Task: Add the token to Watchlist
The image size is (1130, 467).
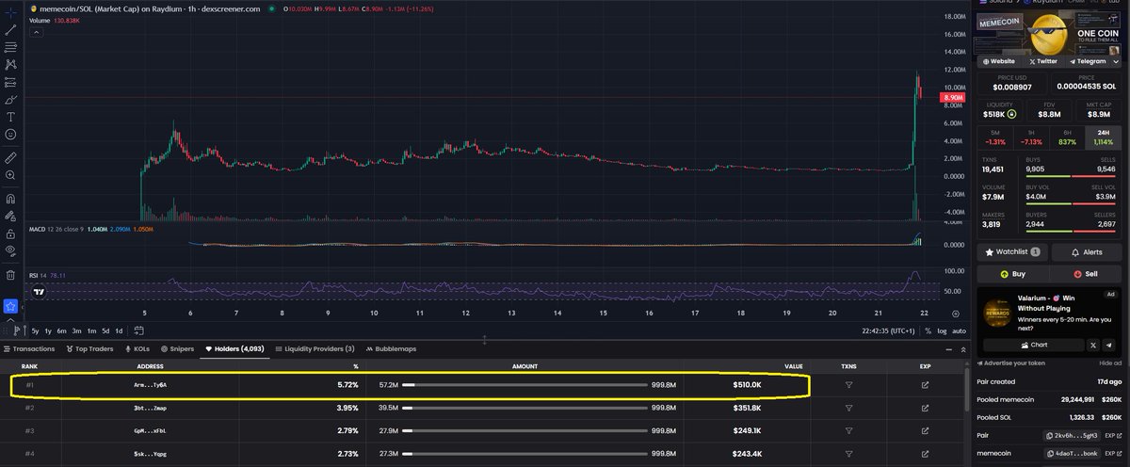Action: pyautogui.click(x=1012, y=252)
